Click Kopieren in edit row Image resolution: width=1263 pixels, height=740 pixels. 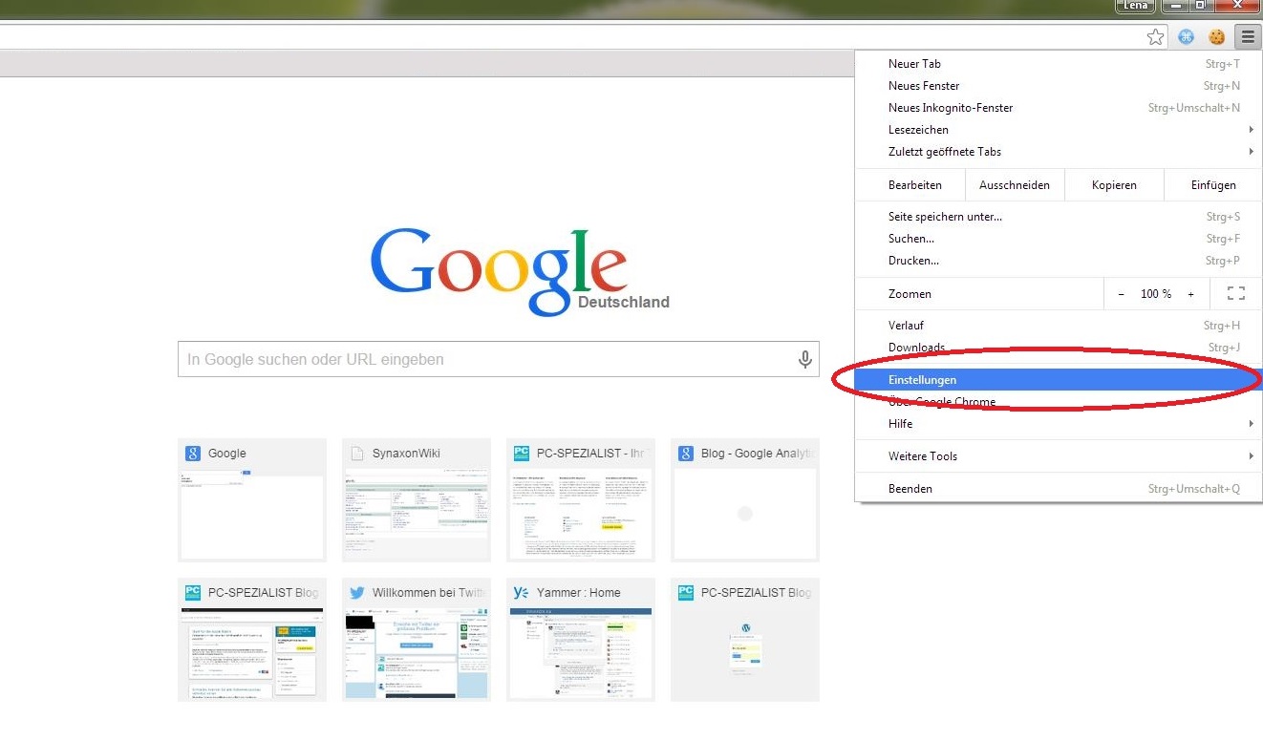click(1114, 185)
